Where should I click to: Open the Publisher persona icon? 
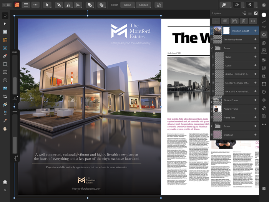point(17,5)
